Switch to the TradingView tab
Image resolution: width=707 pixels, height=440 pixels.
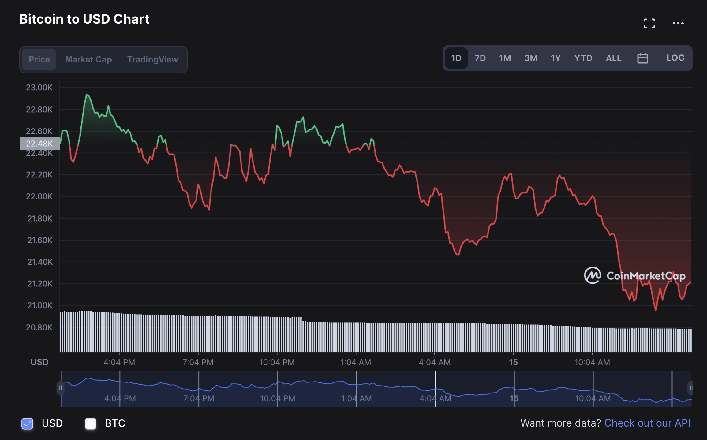152,59
